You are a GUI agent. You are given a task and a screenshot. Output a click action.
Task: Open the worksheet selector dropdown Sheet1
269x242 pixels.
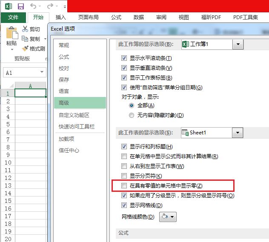coord(238,133)
